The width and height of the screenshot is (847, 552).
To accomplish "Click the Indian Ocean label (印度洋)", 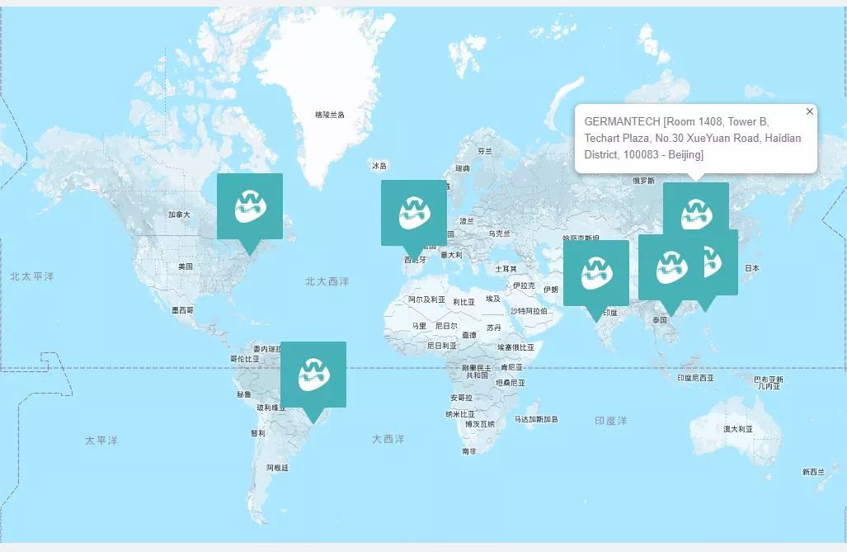I will pos(610,421).
